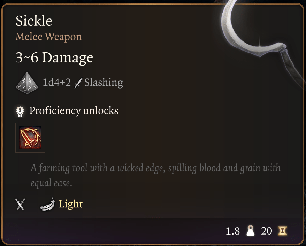Click the proficiency badge icon

coord(20,111)
